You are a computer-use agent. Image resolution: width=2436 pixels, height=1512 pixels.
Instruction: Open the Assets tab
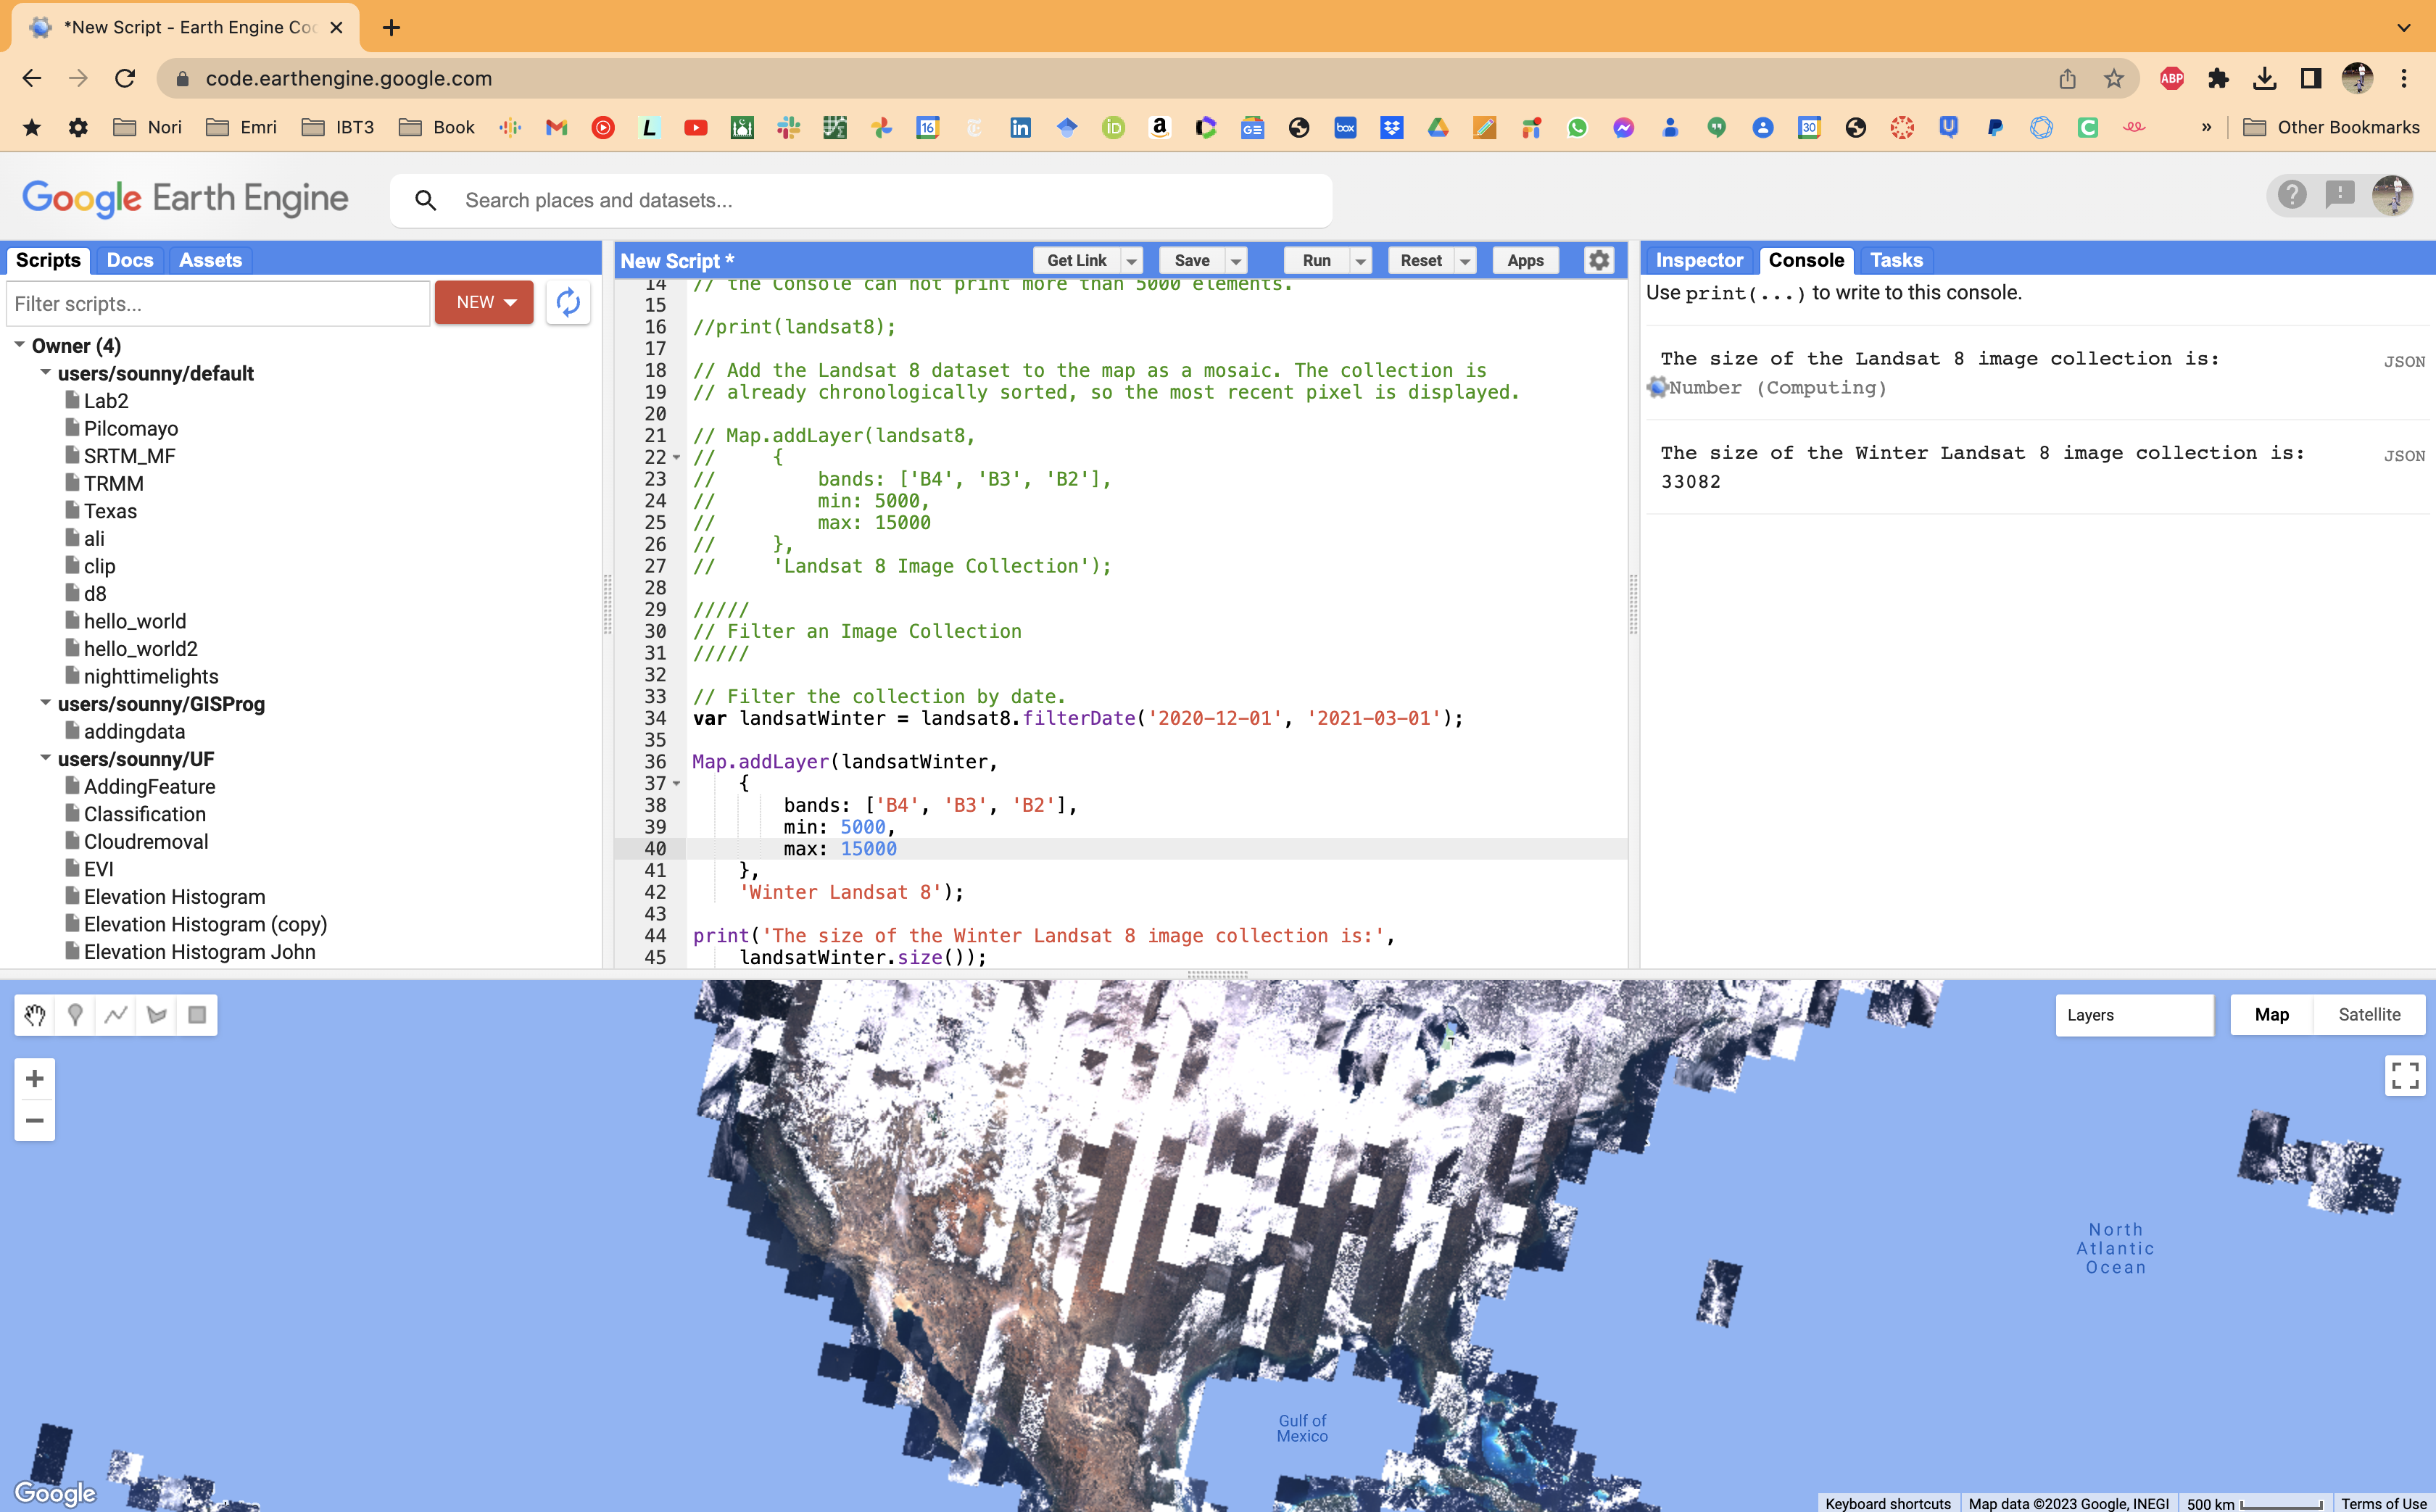[210, 260]
